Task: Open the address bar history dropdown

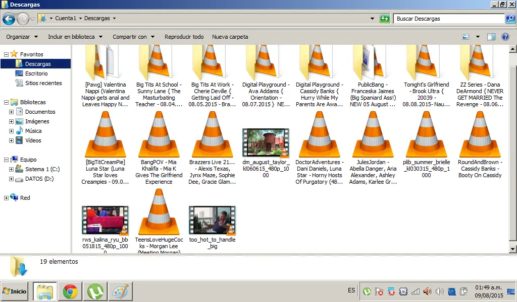Action: point(372,19)
